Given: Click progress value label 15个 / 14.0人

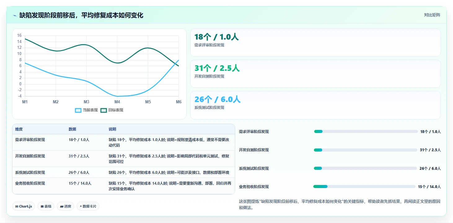Looking at the screenshot, I should click(x=429, y=187).
